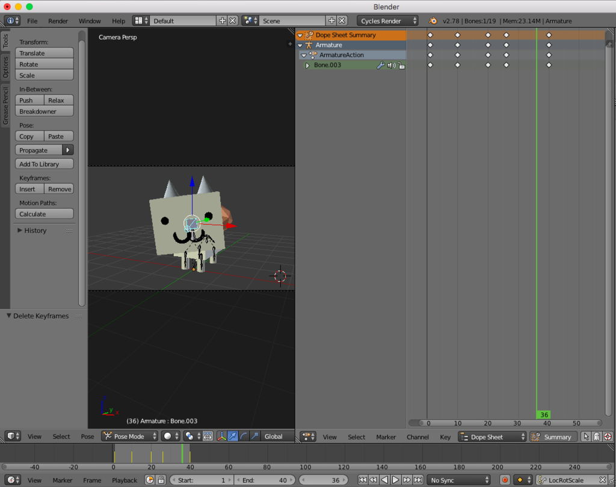Open the Playback menu in timeline
Image resolution: width=616 pixels, height=487 pixels.
(x=125, y=480)
